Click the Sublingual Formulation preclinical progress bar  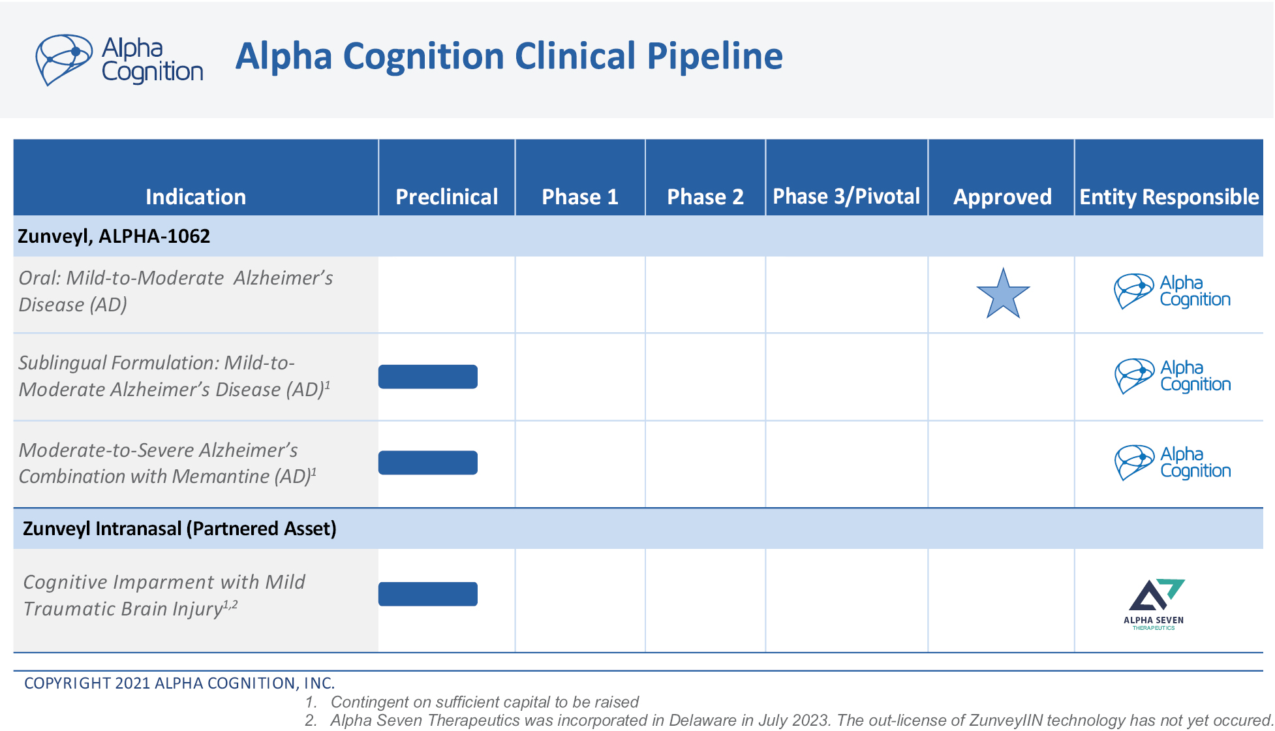click(428, 377)
